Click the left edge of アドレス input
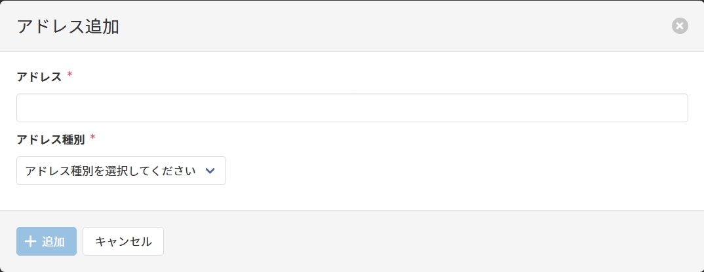The image size is (704, 272). [21, 108]
